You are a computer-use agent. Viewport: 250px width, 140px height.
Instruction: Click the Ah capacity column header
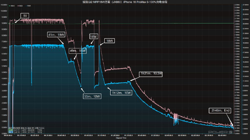pyautogui.click(x=24, y=128)
